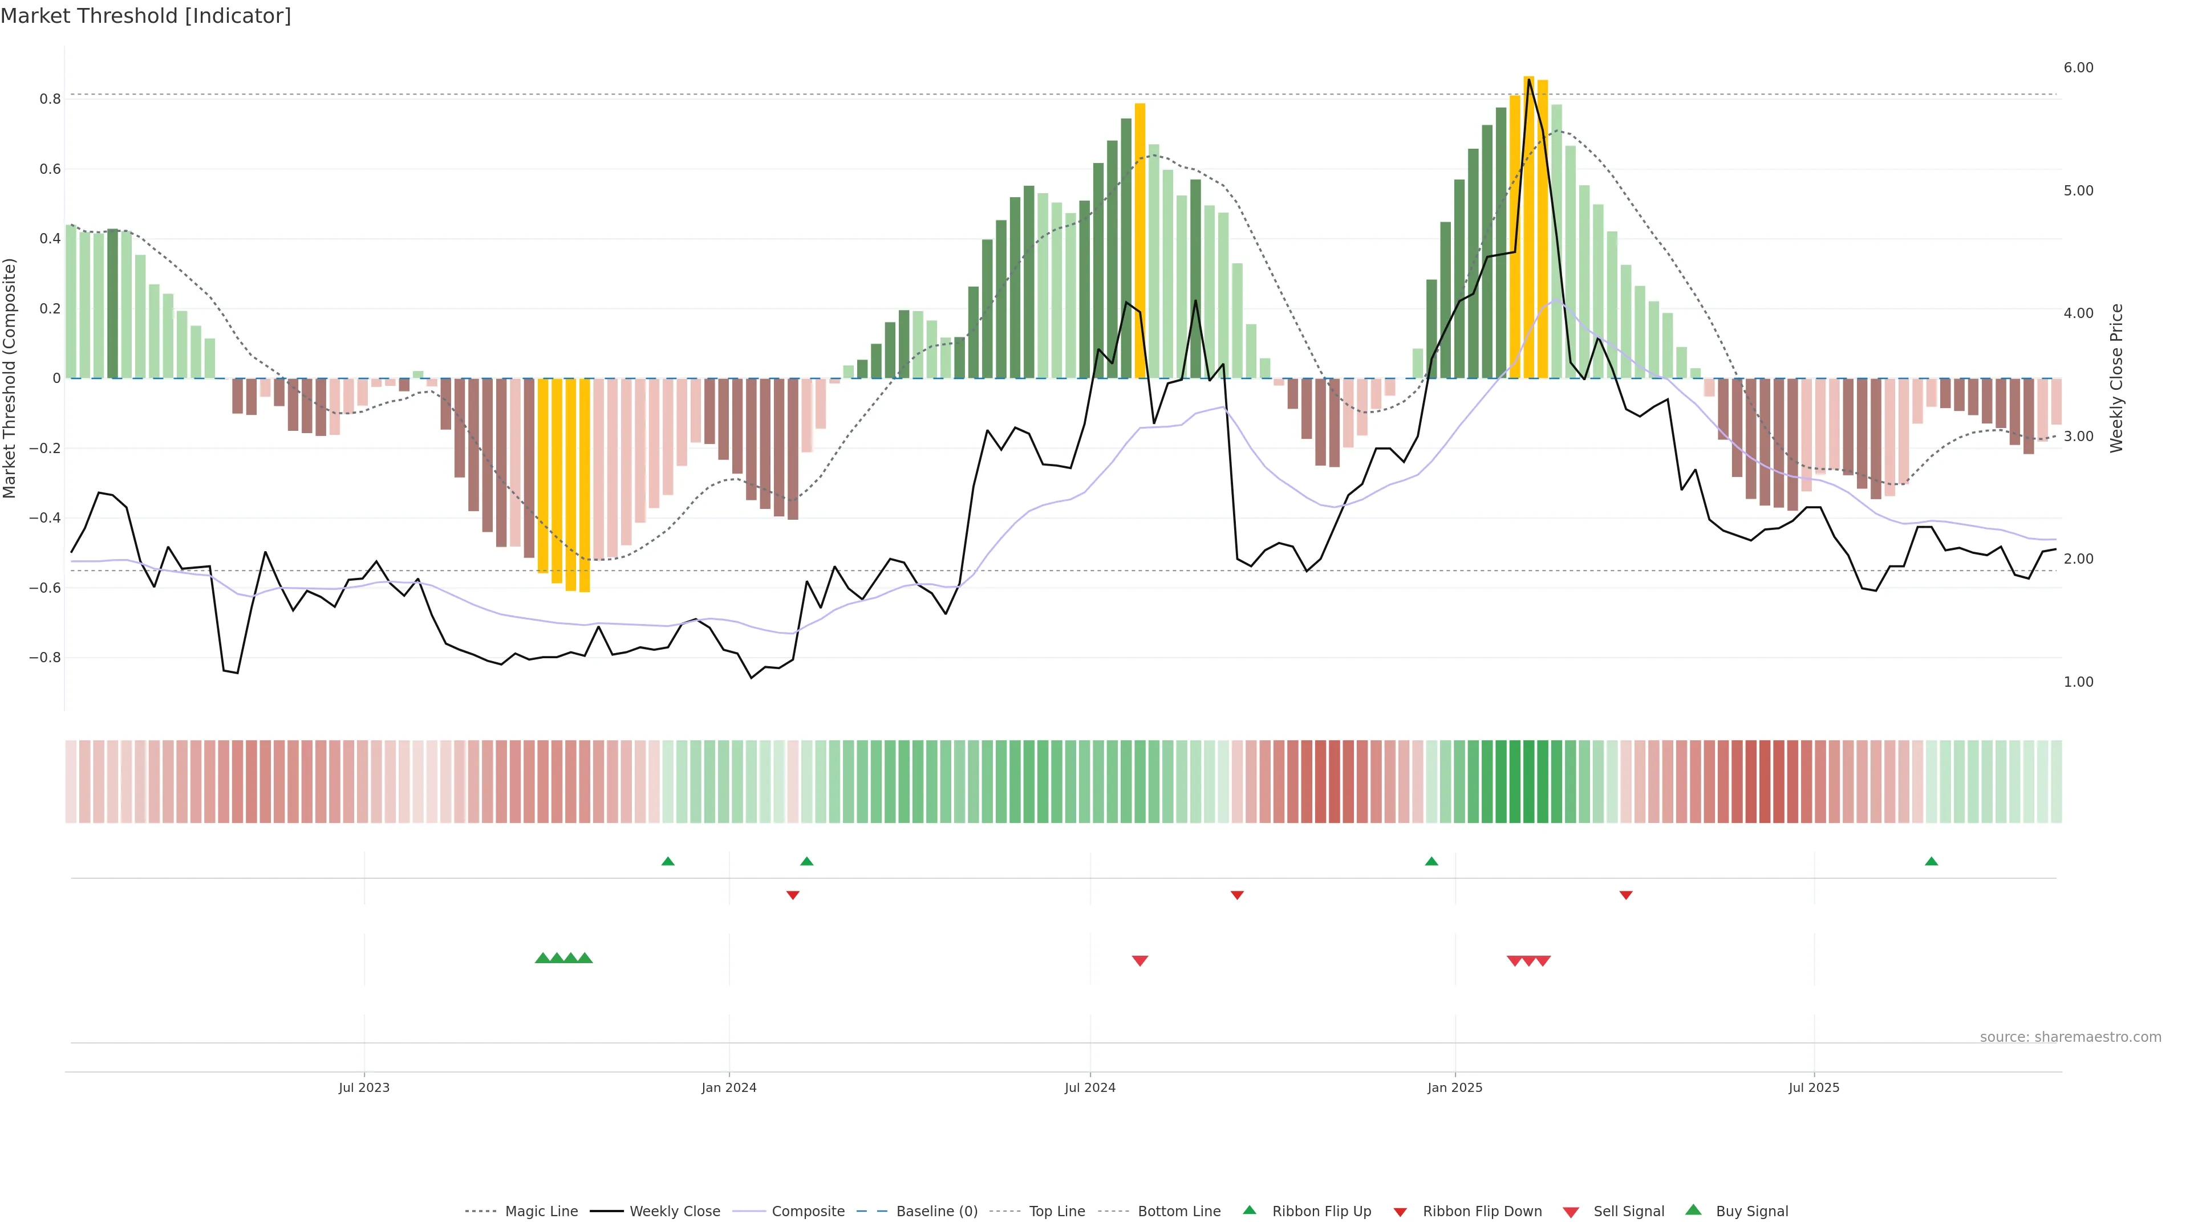
Task: Click the Ribbon Flip Up marker after Jul 2025
Action: coord(1932,862)
